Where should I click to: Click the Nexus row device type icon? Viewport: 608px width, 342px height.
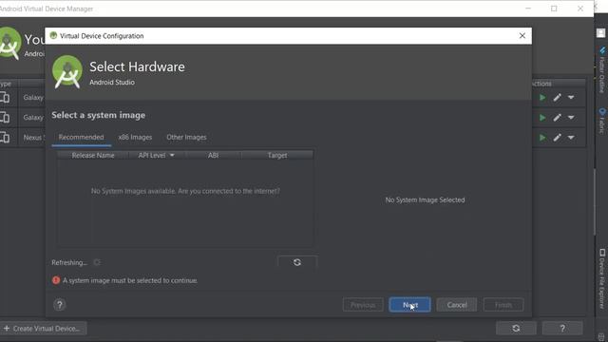5,137
